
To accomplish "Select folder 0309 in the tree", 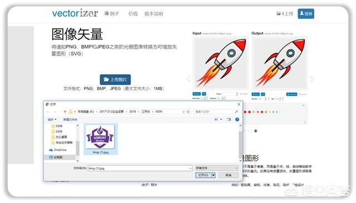I will (x=57, y=131).
